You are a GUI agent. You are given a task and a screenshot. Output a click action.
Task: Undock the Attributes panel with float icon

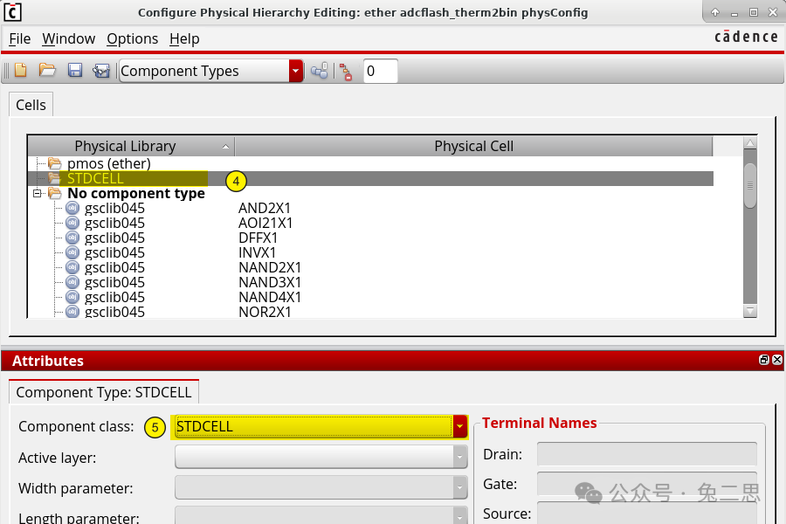tap(764, 360)
